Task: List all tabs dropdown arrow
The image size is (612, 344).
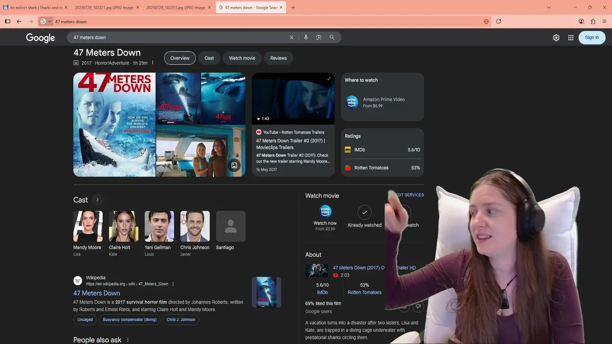Action: click(549, 7)
